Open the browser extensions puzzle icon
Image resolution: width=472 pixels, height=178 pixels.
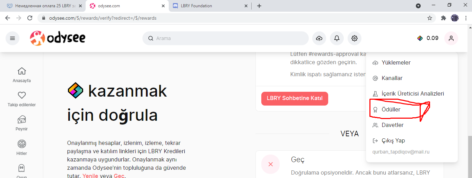[443, 18]
